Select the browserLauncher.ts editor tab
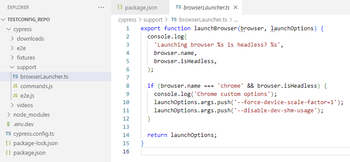 (206, 8)
